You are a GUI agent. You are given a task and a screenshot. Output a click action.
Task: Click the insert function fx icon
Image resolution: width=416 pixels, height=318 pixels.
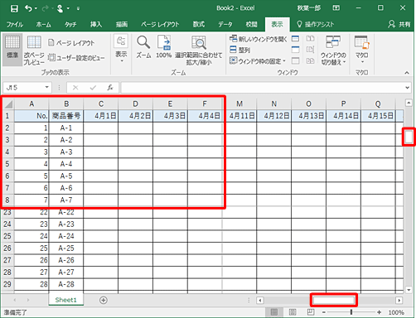click(110, 88)
